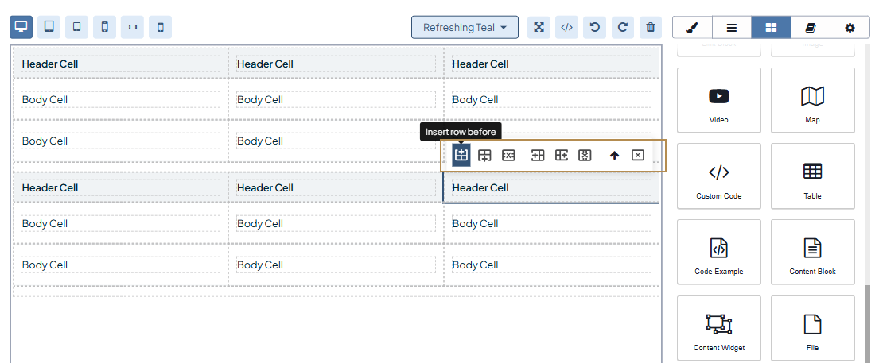Open the code view with the </> icon
Viewport: 879px width, 363px height.
(566, 27)
